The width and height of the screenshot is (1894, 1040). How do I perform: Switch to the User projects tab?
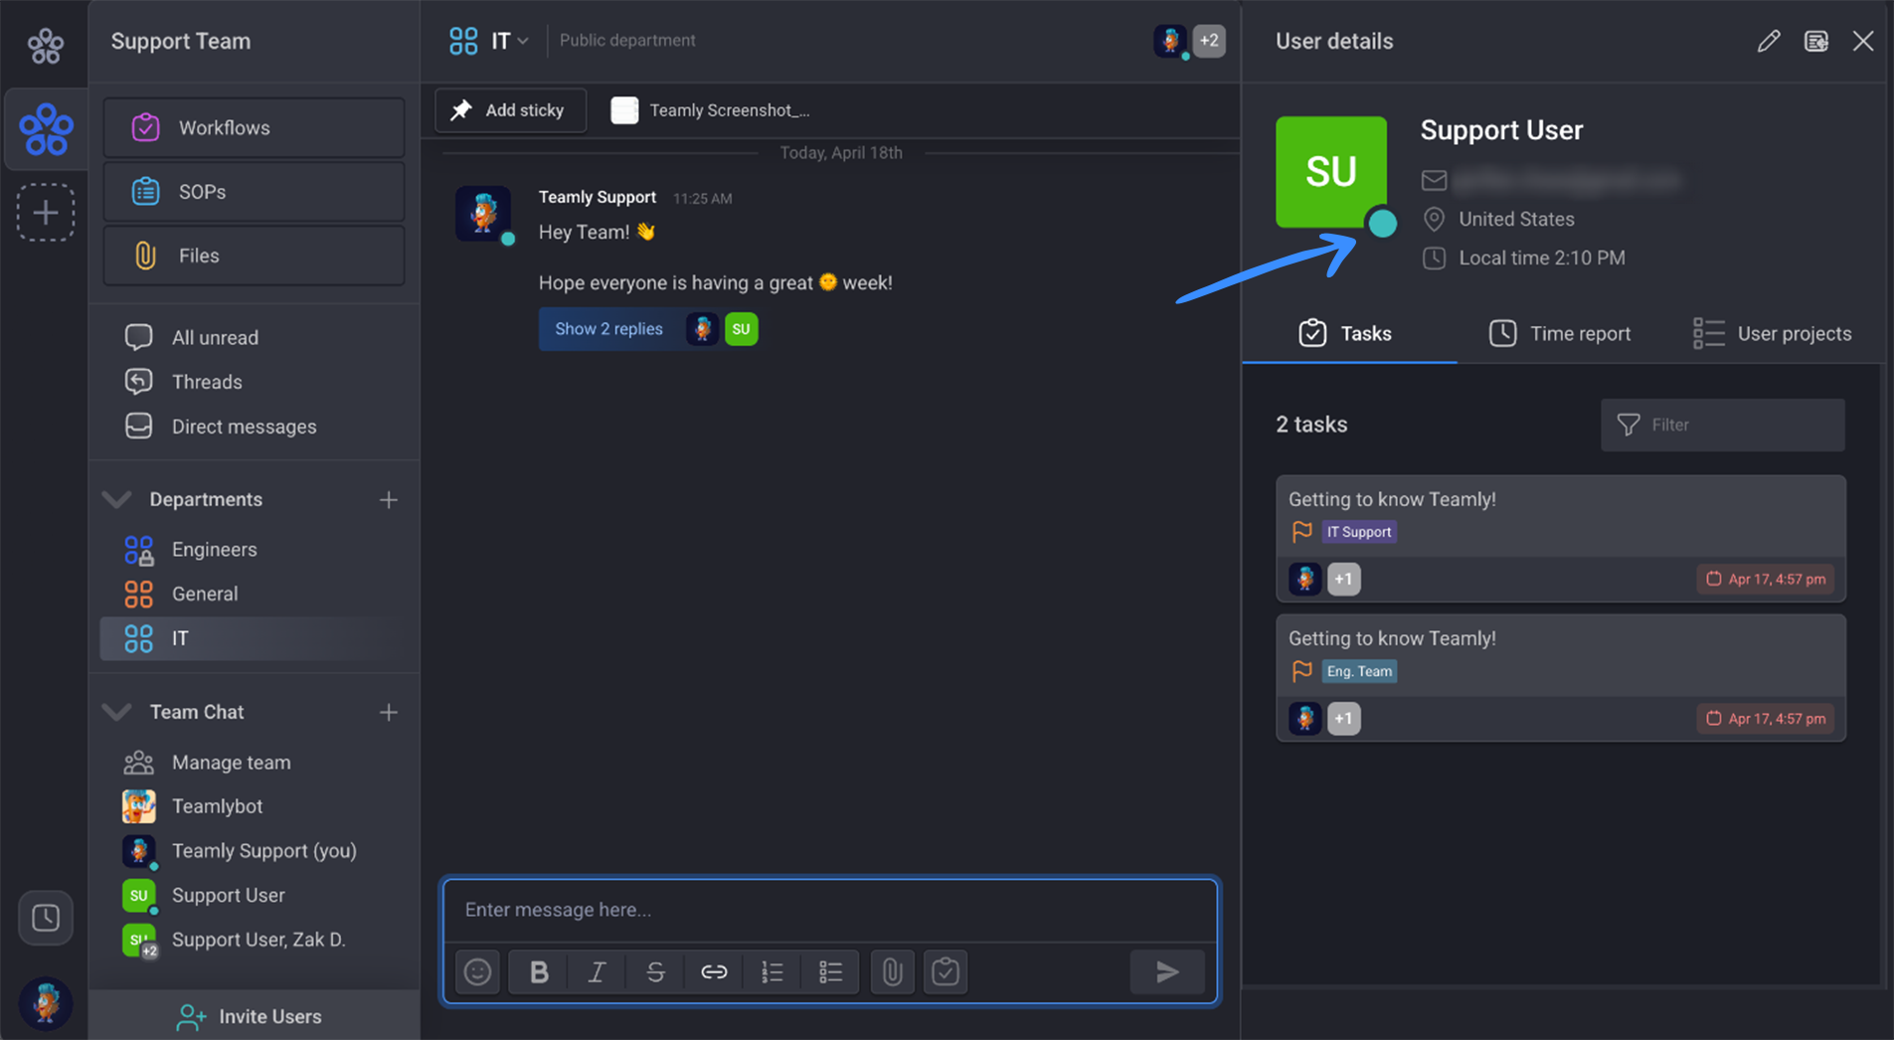click(1772, 334)
